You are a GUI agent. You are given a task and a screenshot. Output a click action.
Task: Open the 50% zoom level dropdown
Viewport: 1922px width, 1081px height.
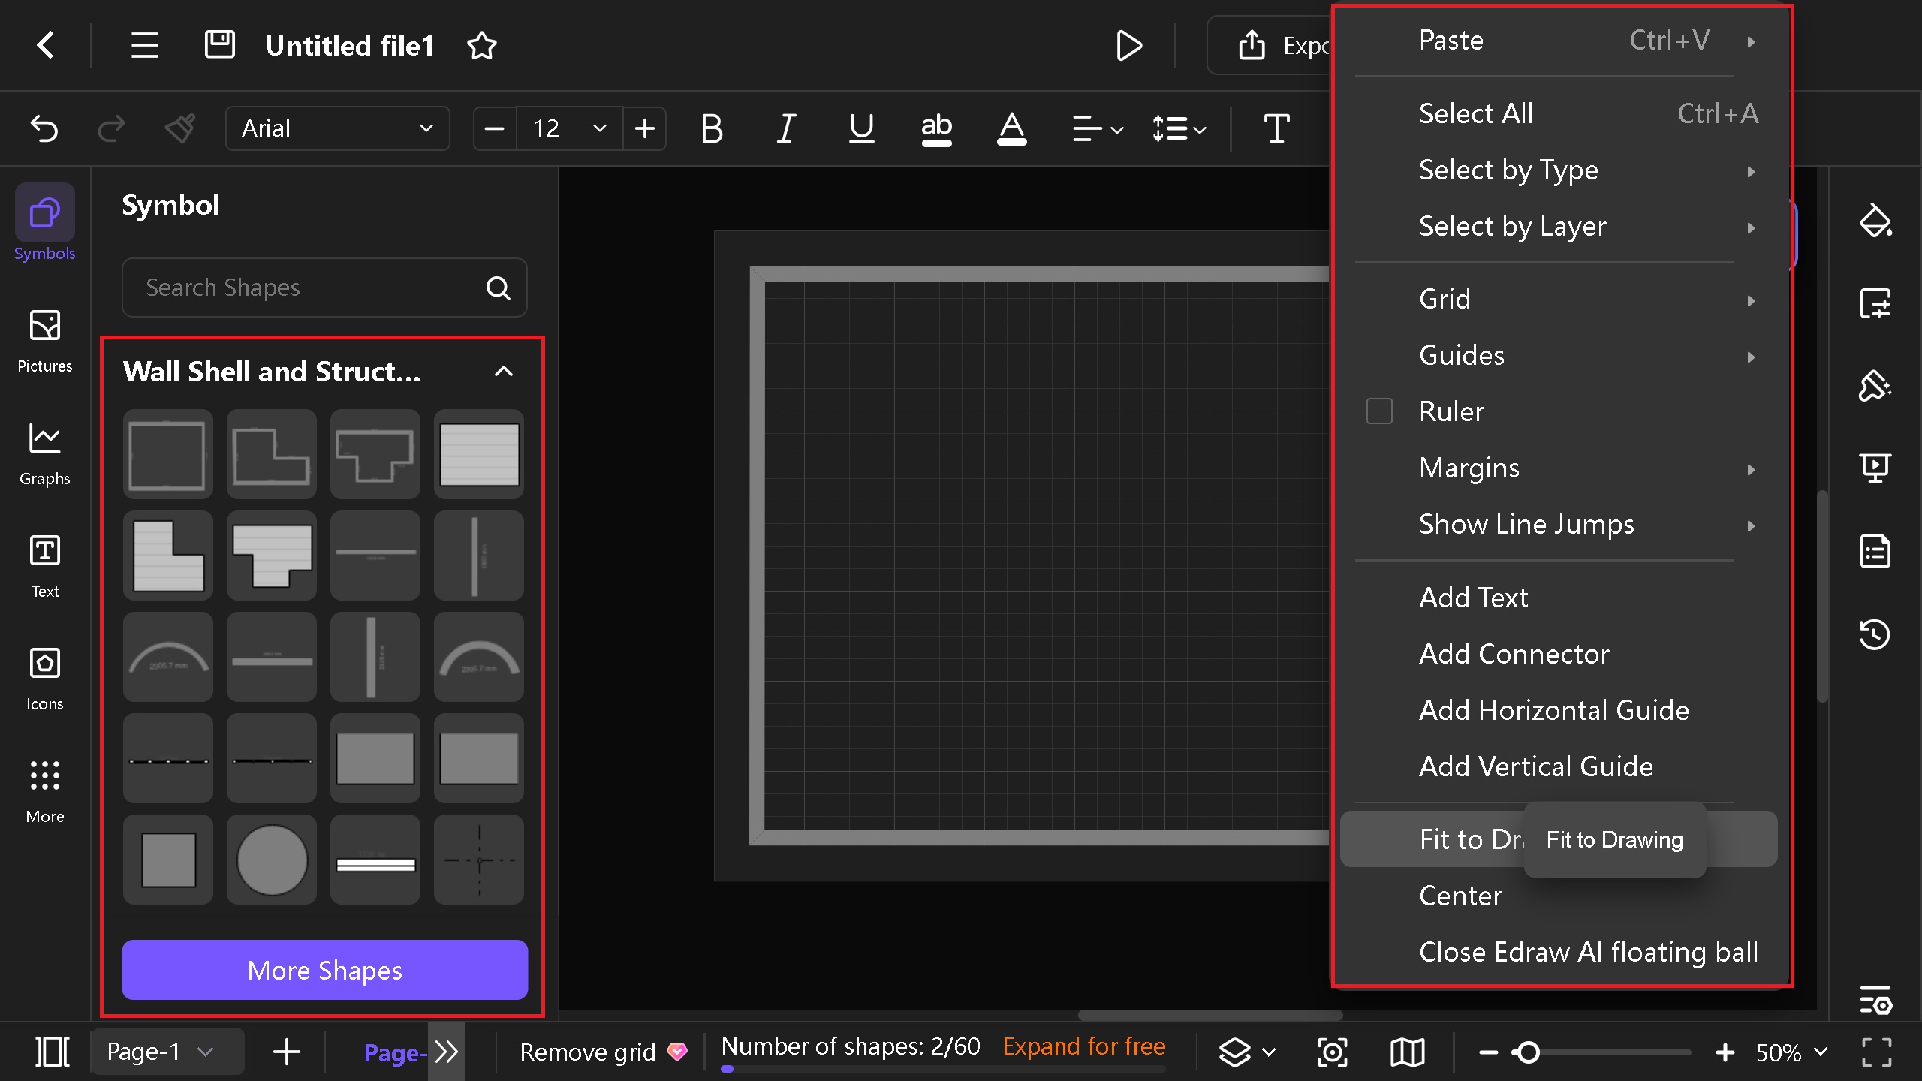tap(1791, 1052)
